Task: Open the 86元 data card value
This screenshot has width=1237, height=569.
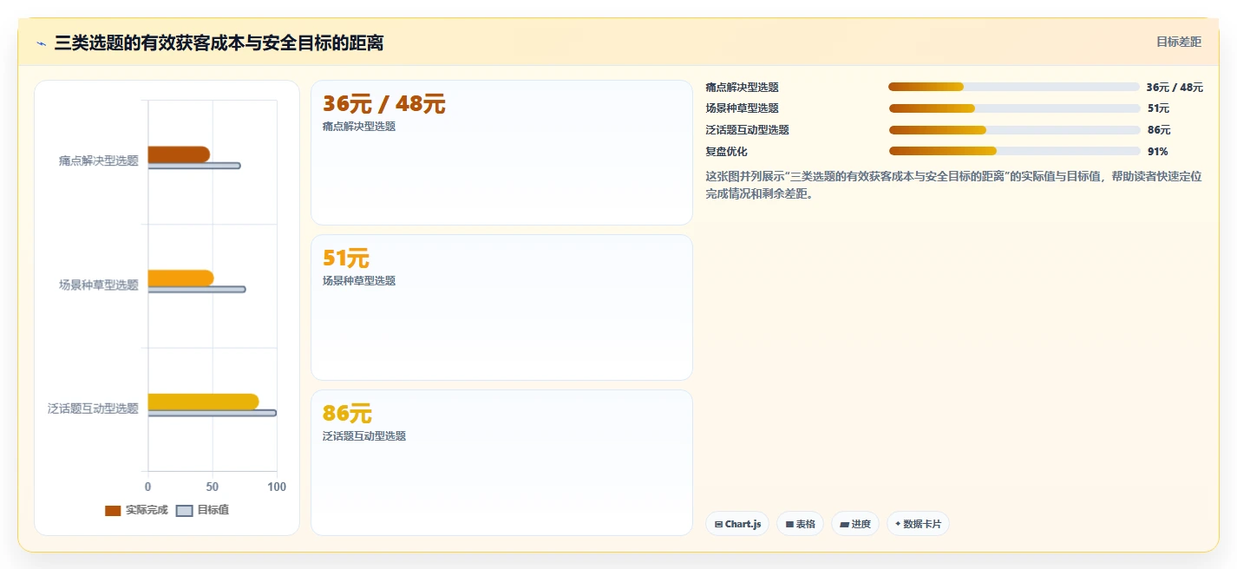Action: click(347, 414)
